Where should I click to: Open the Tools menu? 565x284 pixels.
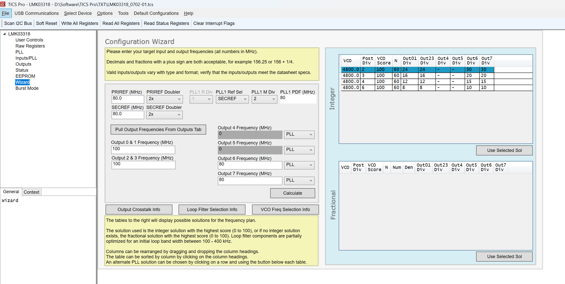pyautogui.click(x=123, y=13)
